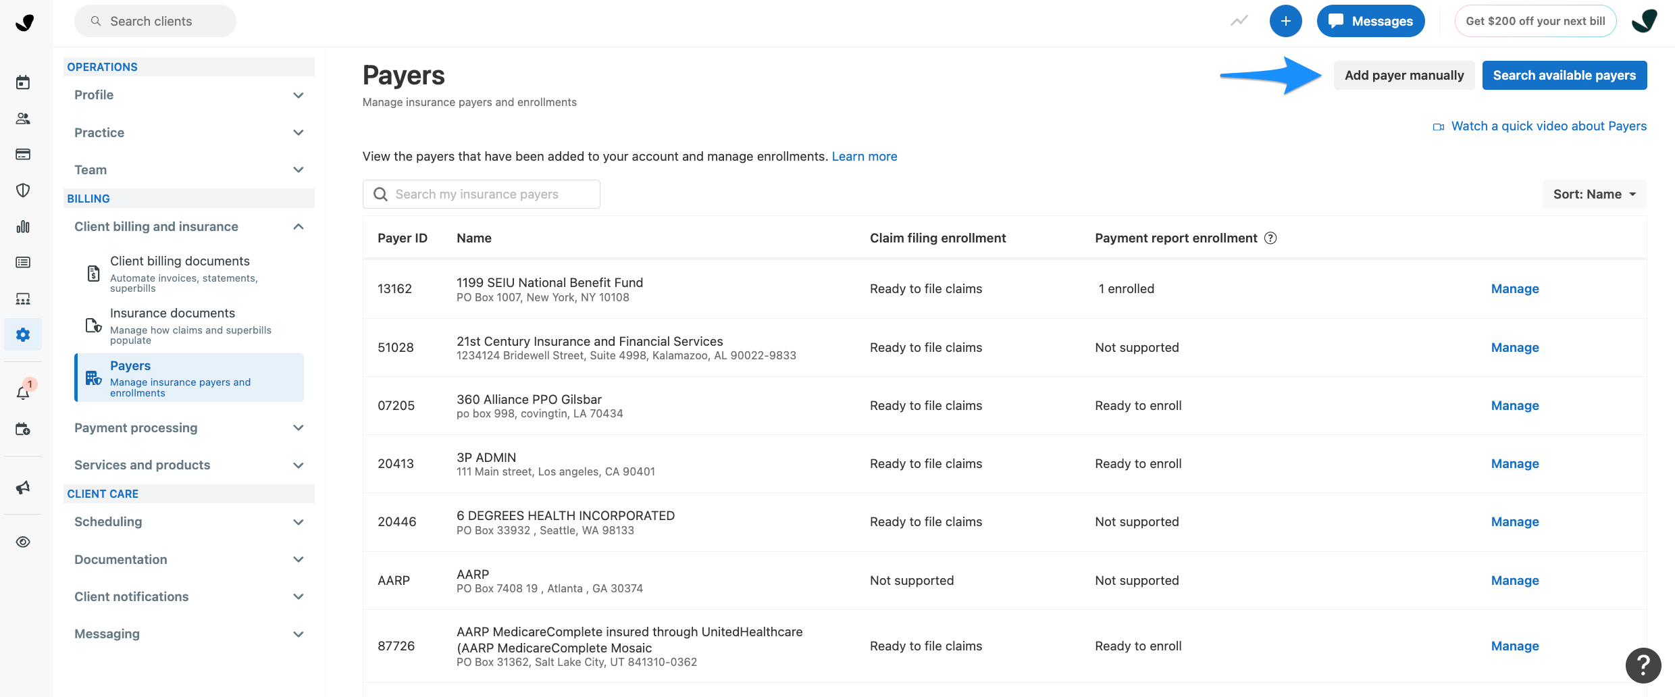Click Get $200 off your next bill
The height and width of the screenshot is (697, 1675).
(1535, 21)
